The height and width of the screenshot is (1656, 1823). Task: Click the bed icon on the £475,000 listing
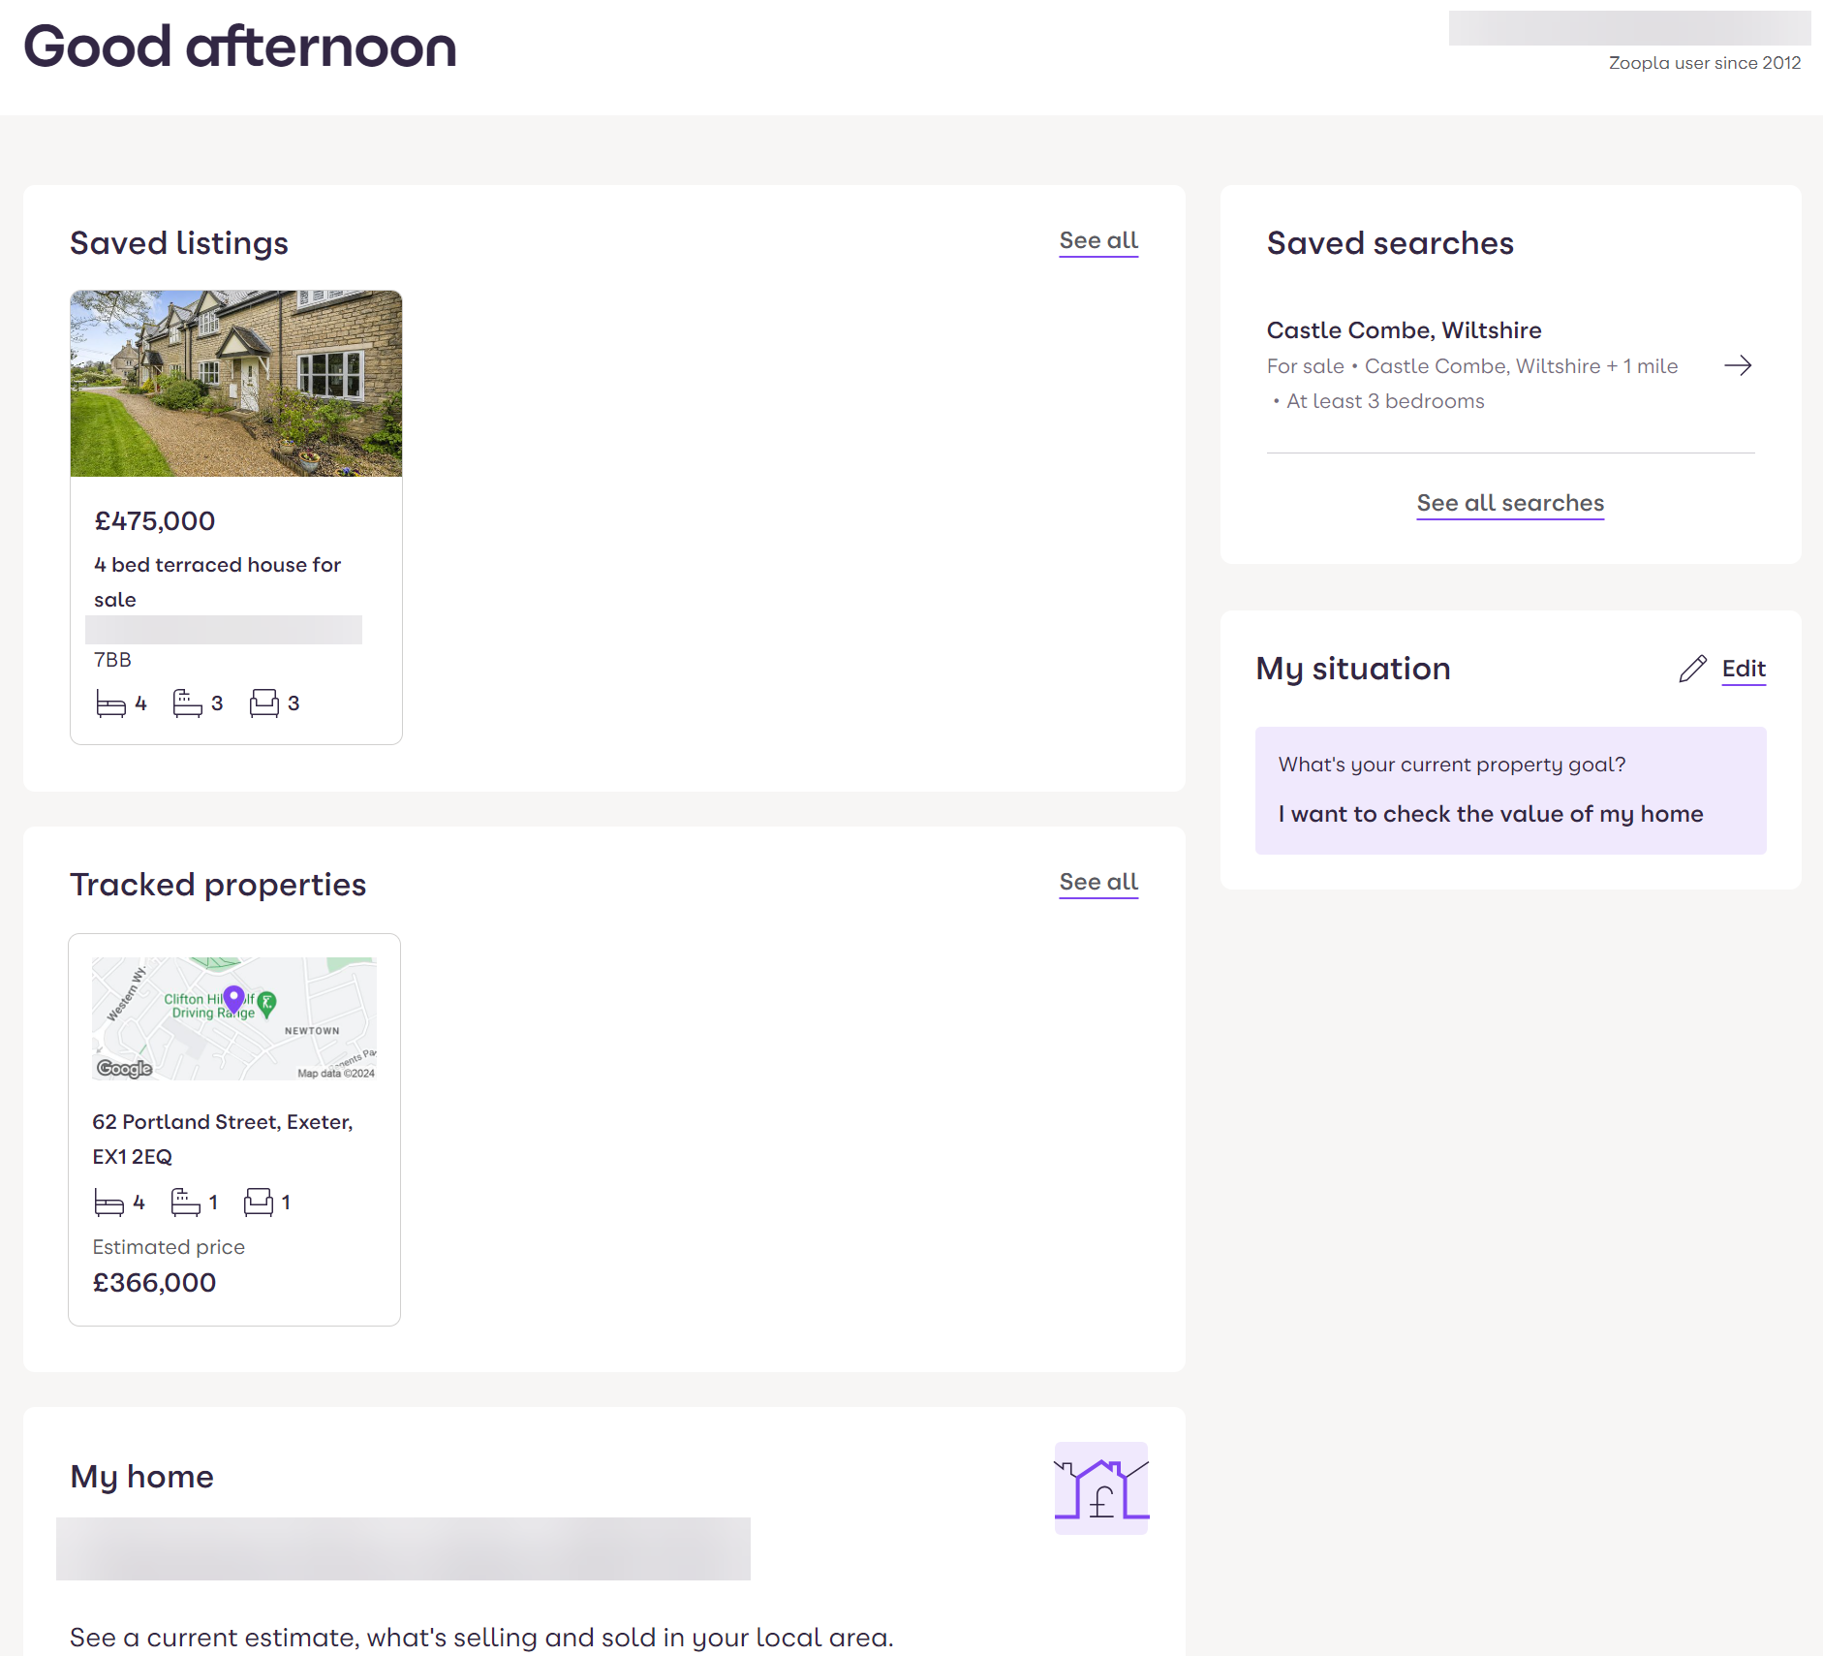coord(111,703)
